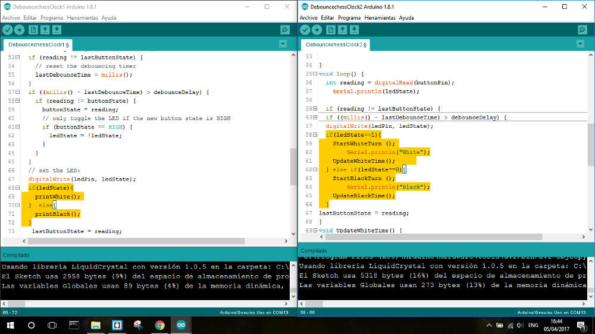The image size is (595, 334).
Task: Open Serial Monitor in DebouncechessClock2 window
Action: point(583,30)
